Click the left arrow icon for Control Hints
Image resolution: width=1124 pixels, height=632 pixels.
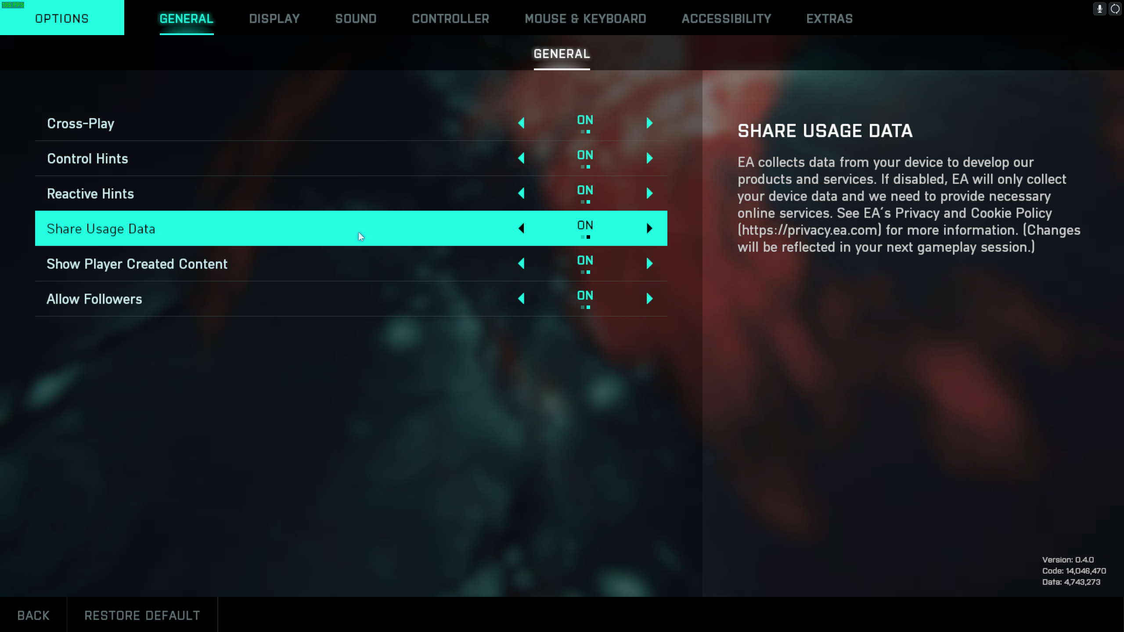521,158
